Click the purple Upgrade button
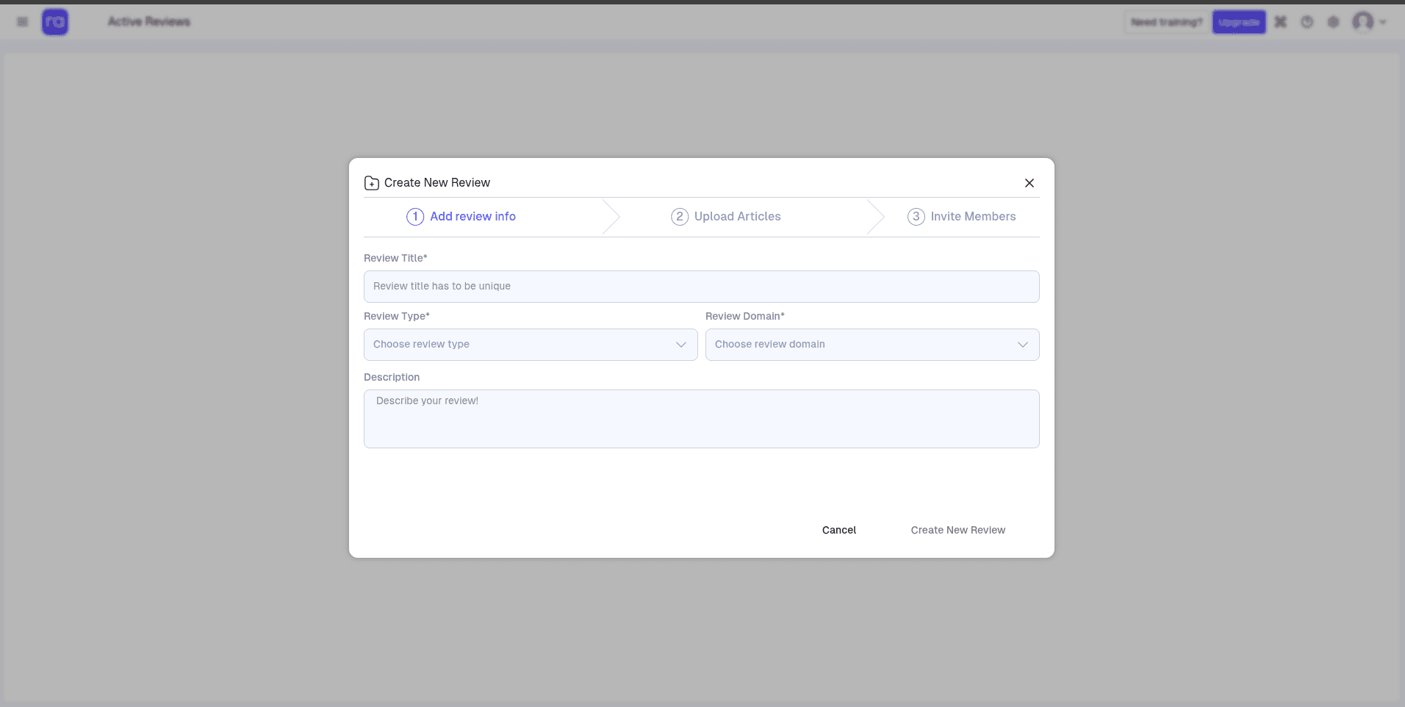 tap(1238, 22)
